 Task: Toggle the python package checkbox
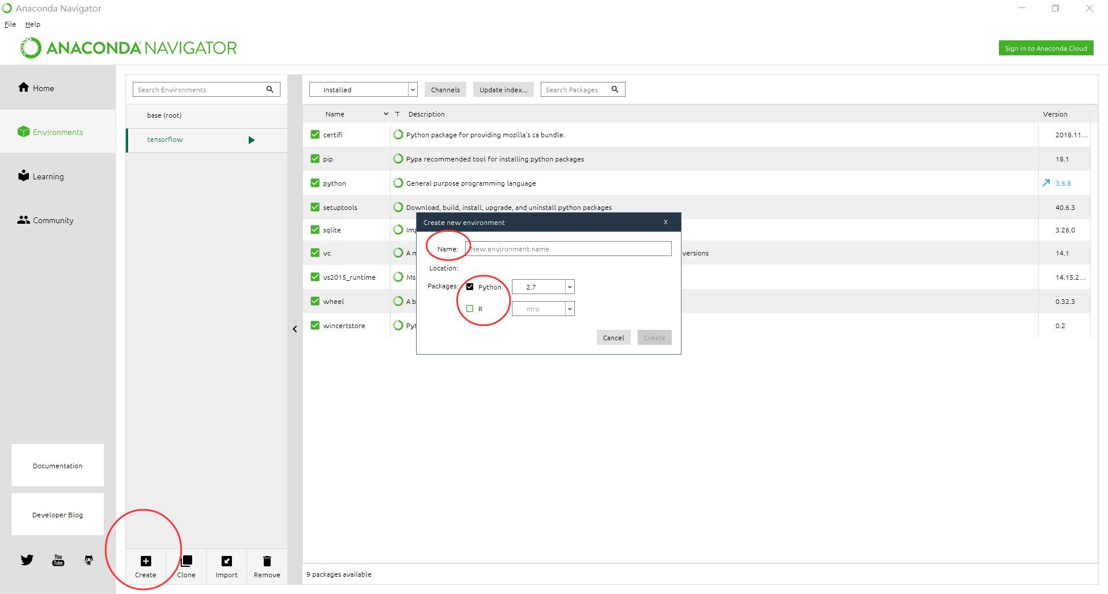(x=315, y=183)
